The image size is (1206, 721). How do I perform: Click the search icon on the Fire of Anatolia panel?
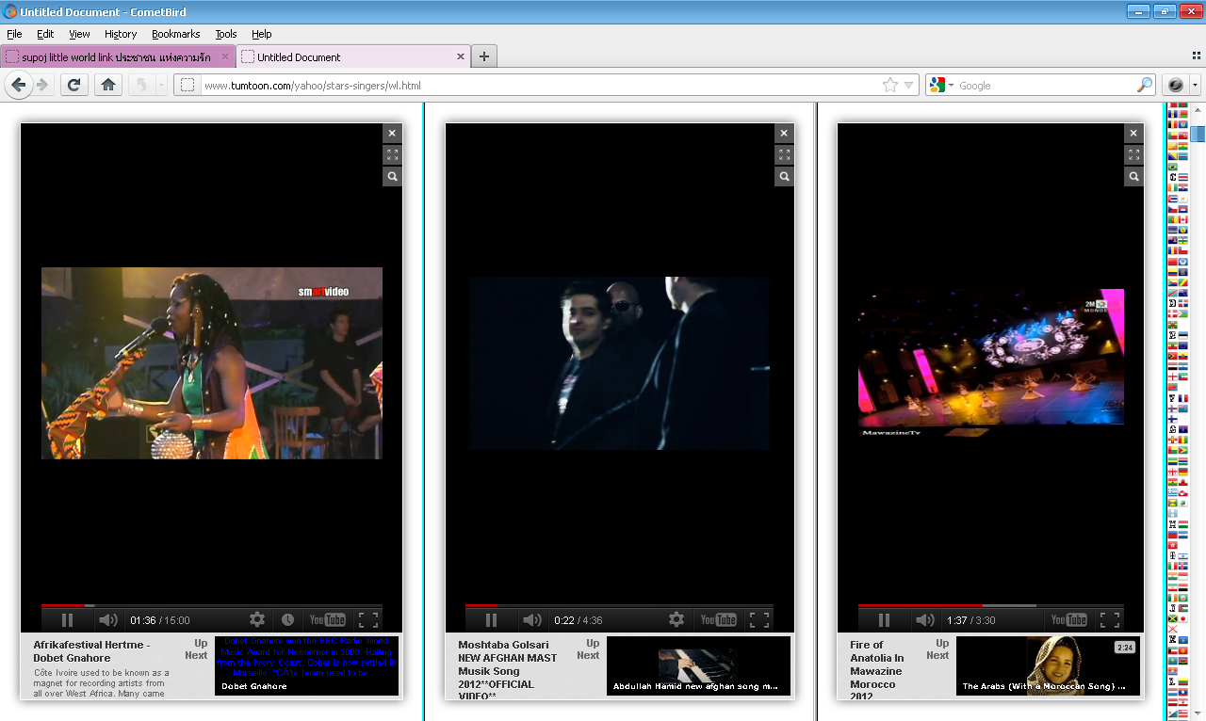[x=1134, y=176]
